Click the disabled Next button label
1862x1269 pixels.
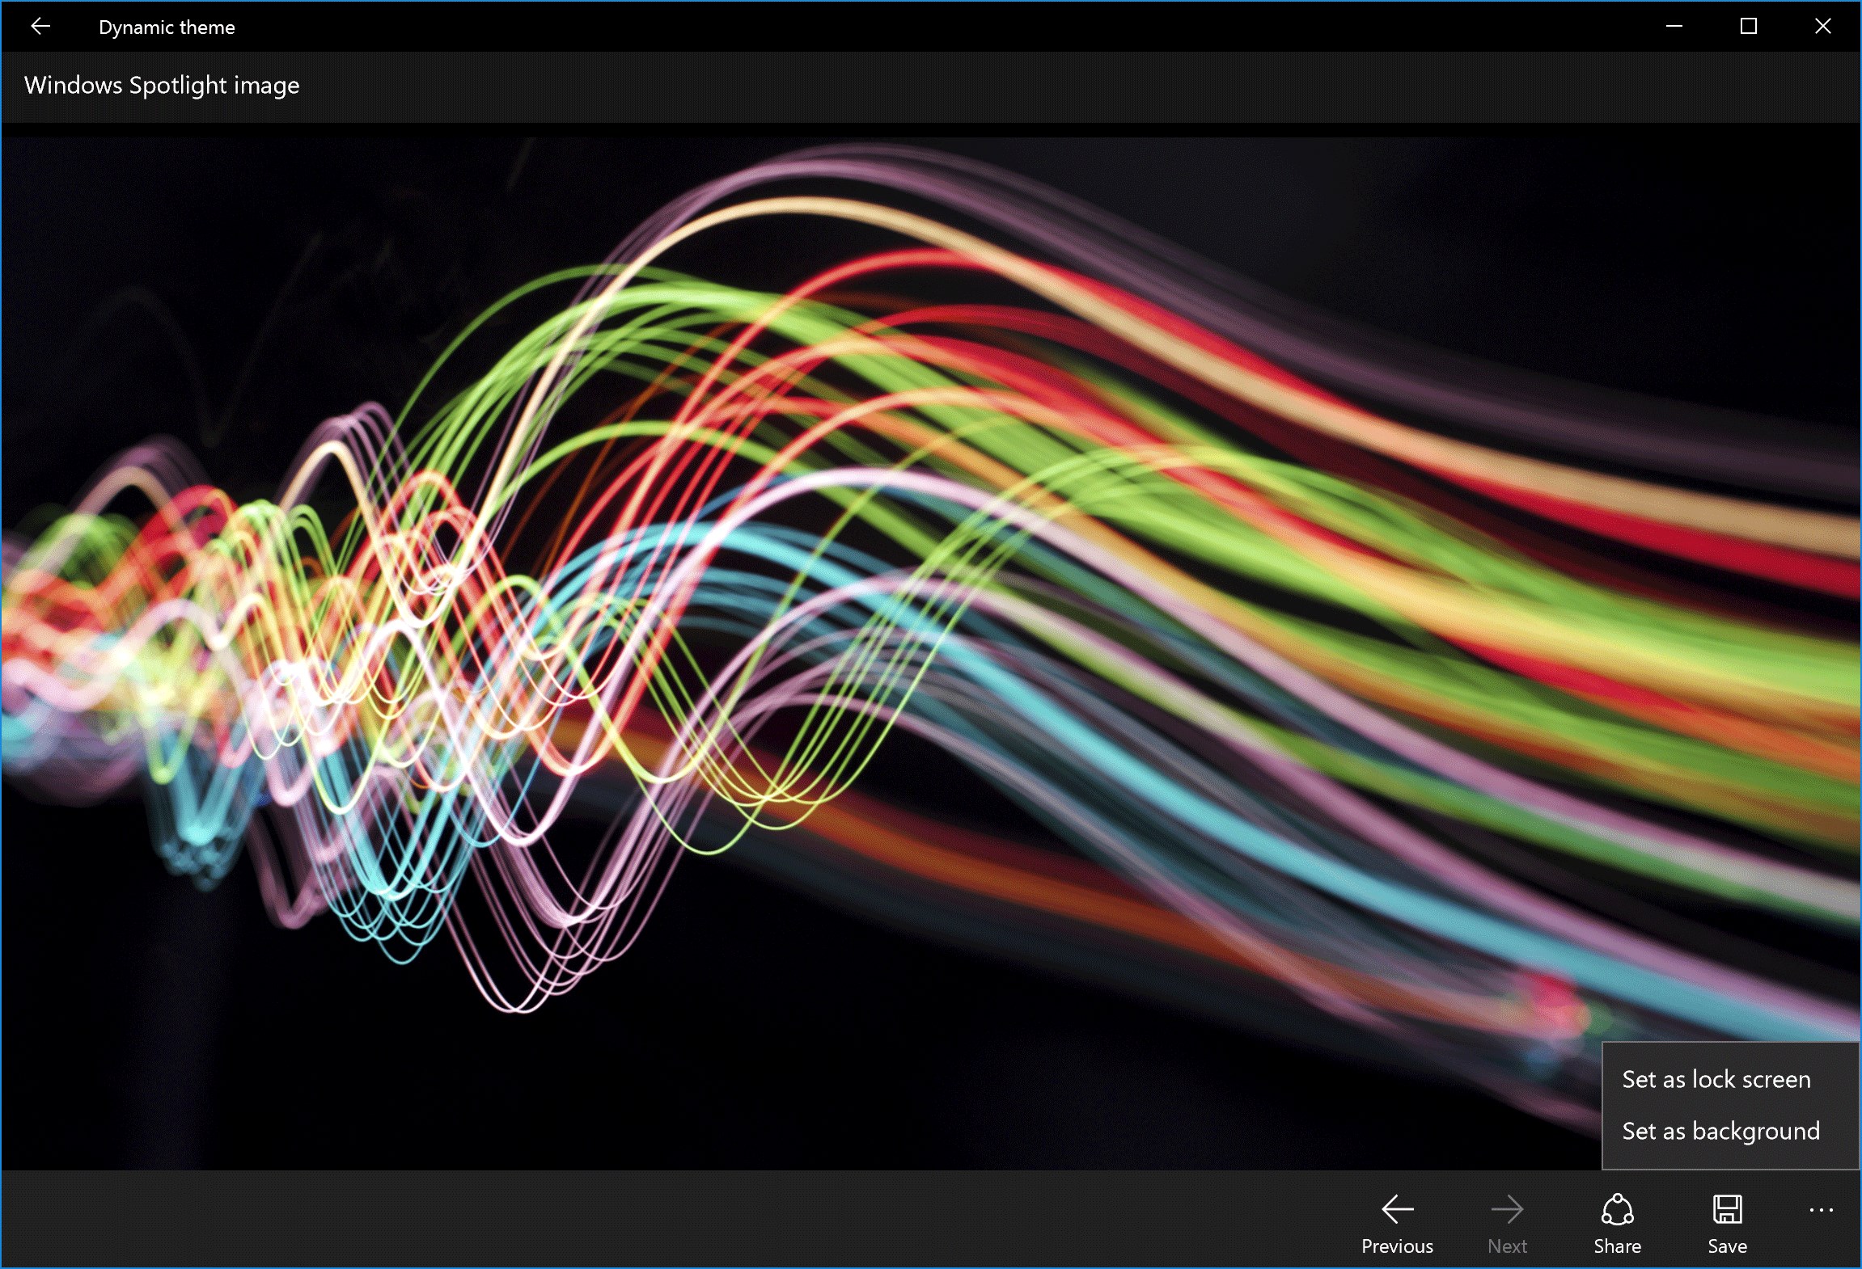coord(1508,1246)
